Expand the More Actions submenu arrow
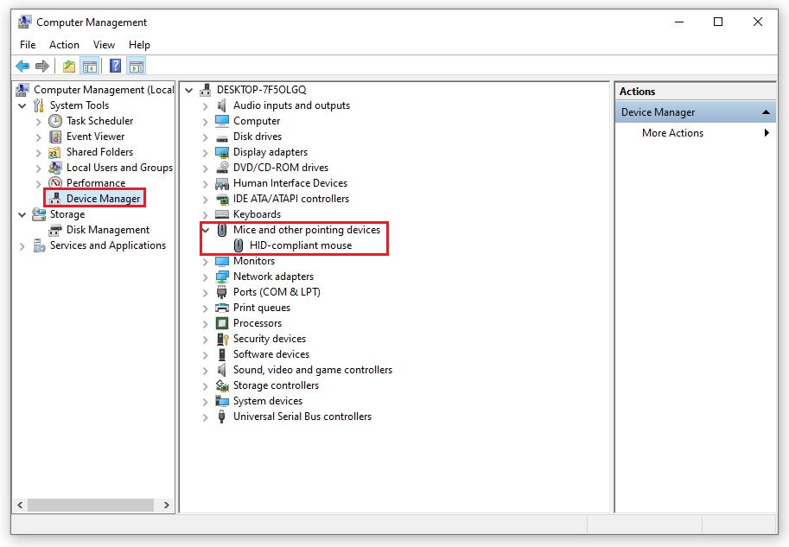The width and height of the screenshot is (789, 547). pos(766,133)
